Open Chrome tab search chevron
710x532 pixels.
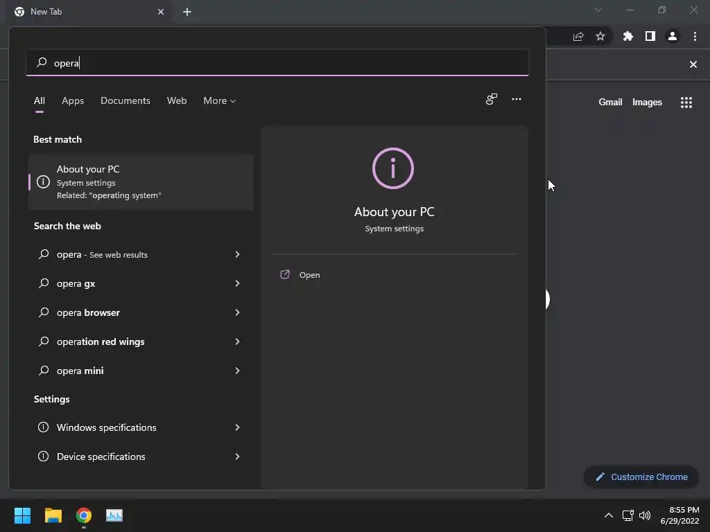(598, 10)
